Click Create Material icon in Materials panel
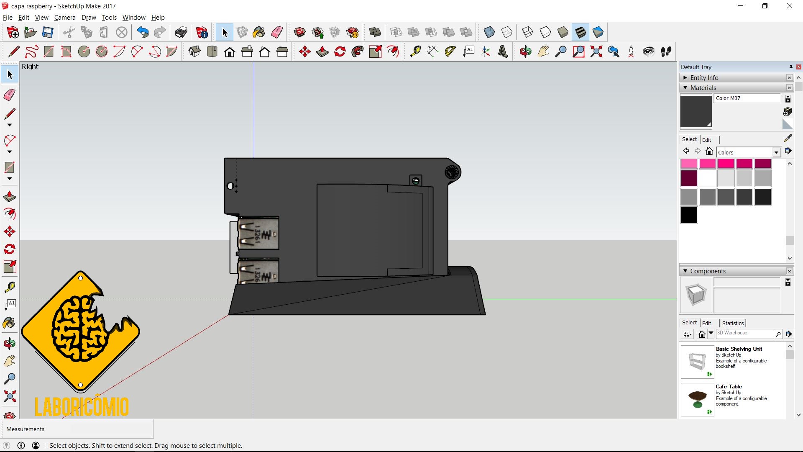The image size is (803, 452). point(788,112)
